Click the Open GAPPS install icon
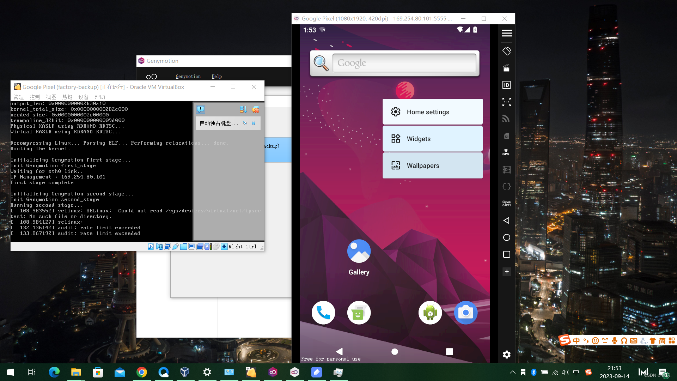 pos(506,204)
